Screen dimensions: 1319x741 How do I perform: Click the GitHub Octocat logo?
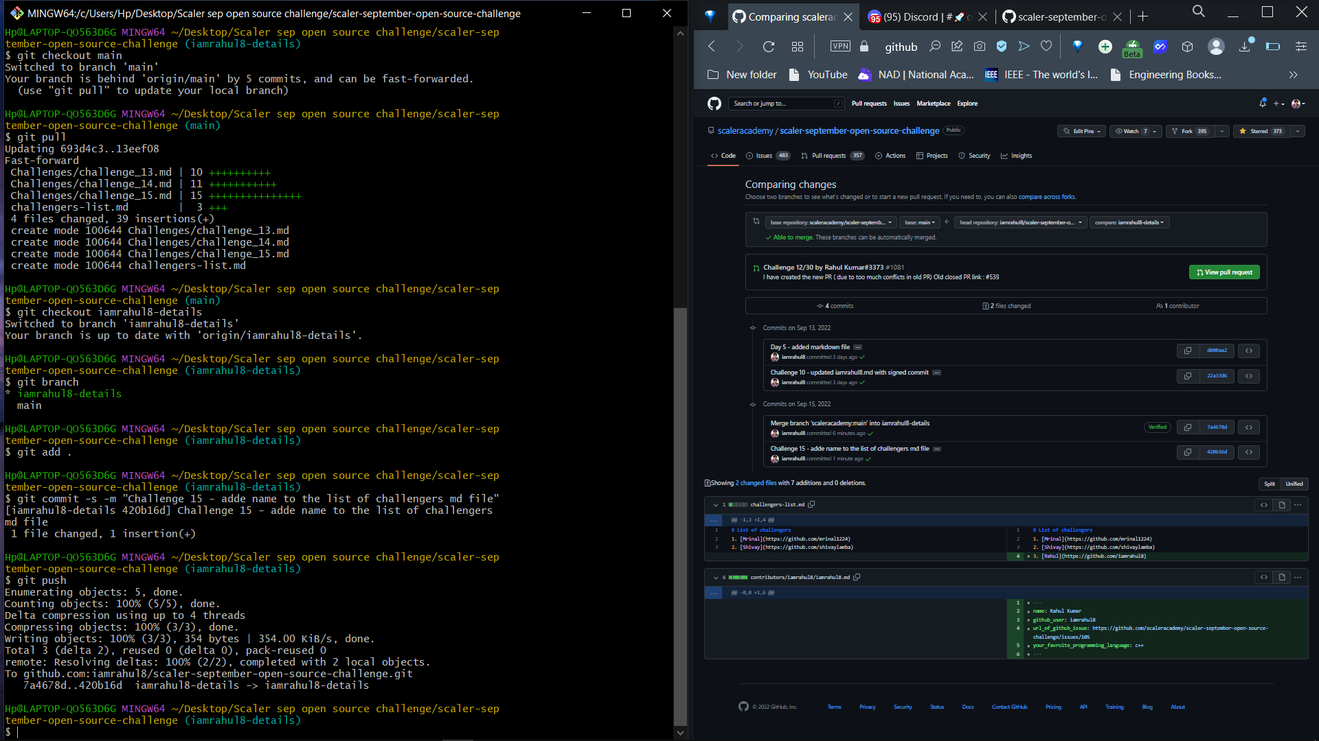point(714,104)
